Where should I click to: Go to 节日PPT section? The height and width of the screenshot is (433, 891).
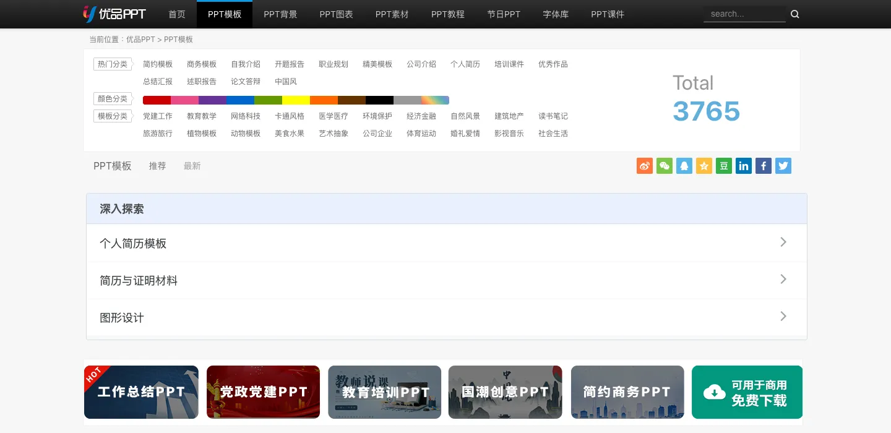pyautogui.click(x=504, y=14)
